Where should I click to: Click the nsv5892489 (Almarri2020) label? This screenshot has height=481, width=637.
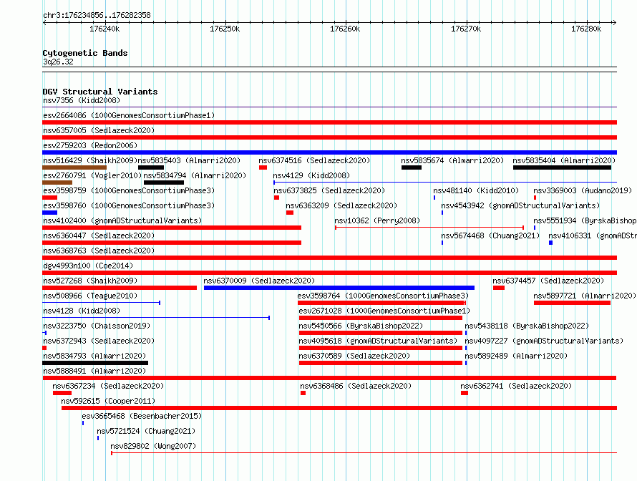516,356
